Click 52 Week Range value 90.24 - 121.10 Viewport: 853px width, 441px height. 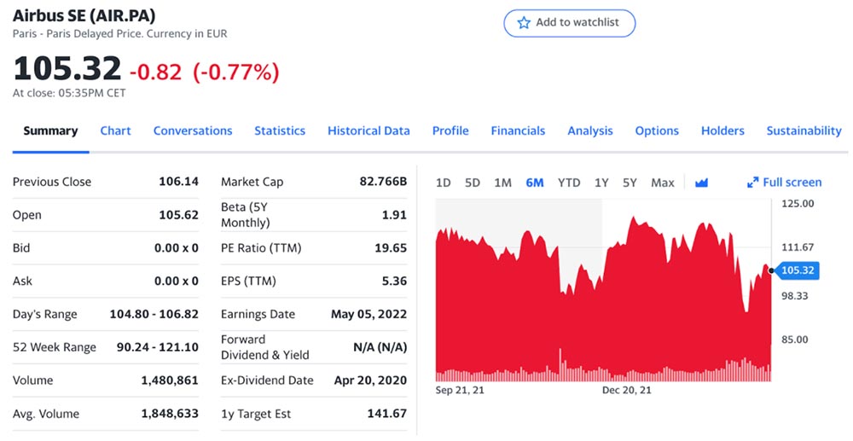point(158,347)
